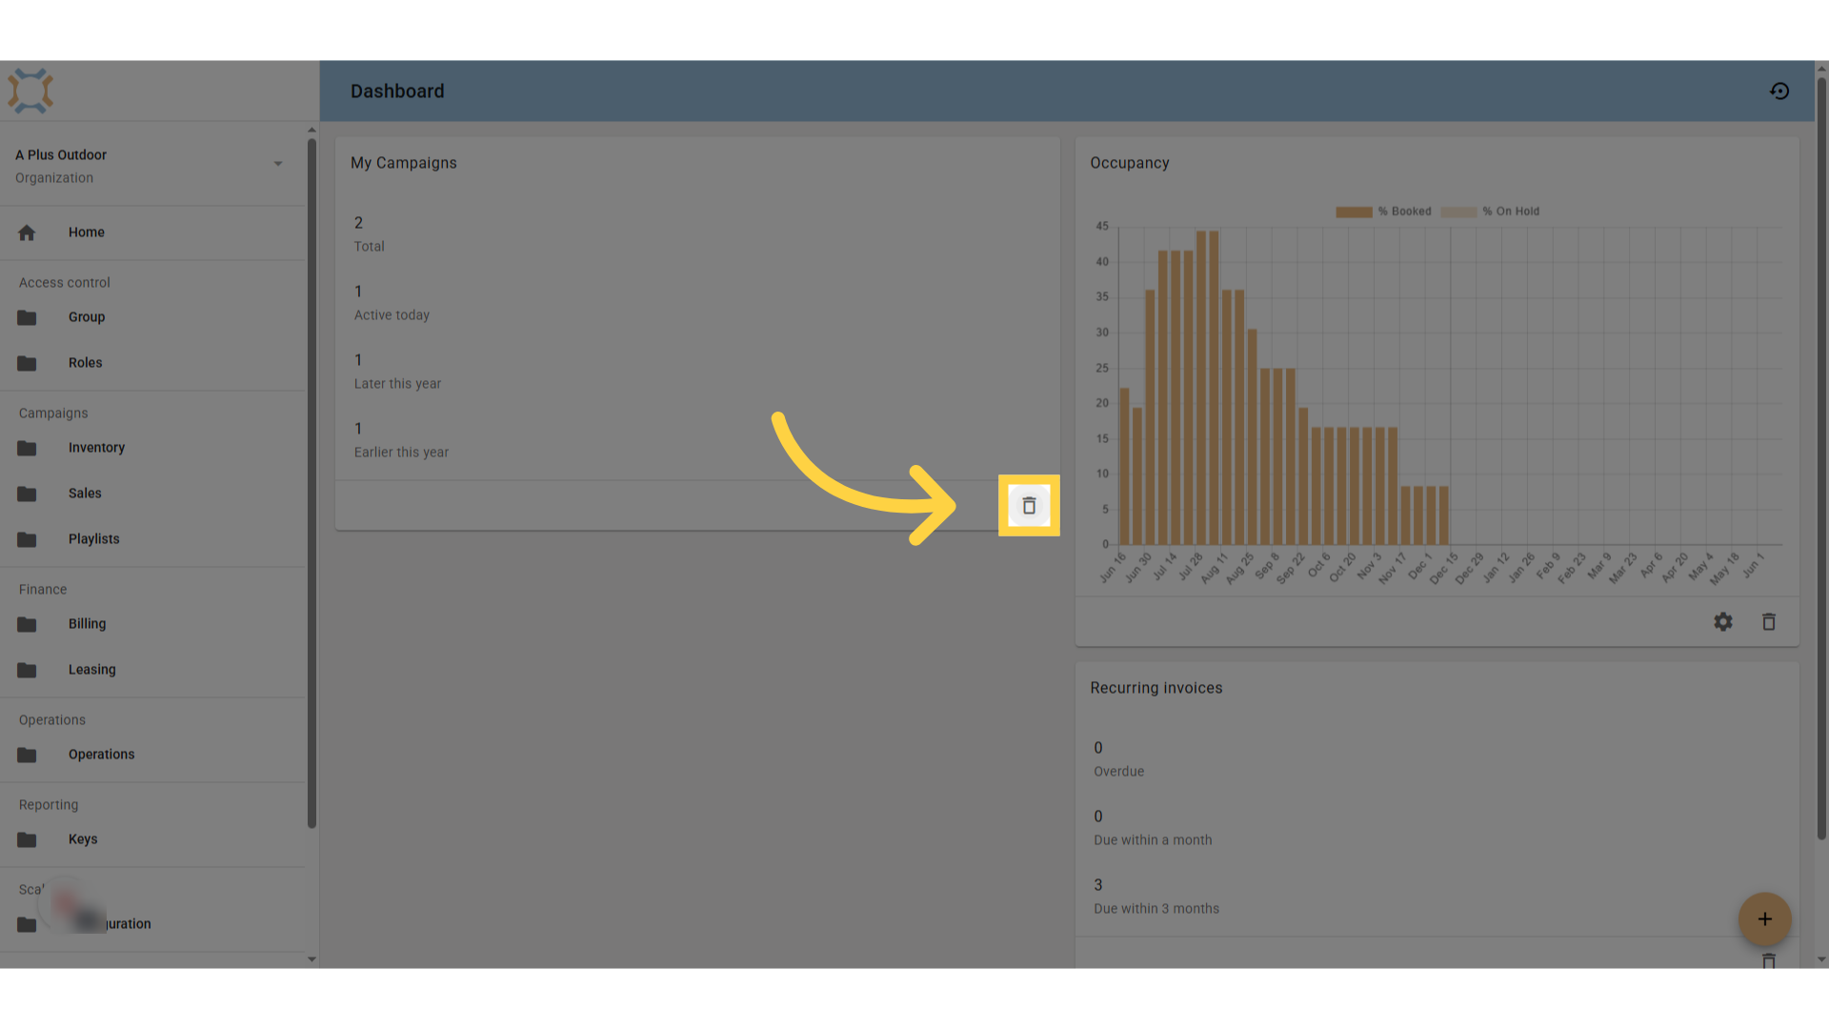Image resolution: width=1829 pixels, height=1029 pixels.
Task: Open the Sales menu item
Action: coord(152,494)
